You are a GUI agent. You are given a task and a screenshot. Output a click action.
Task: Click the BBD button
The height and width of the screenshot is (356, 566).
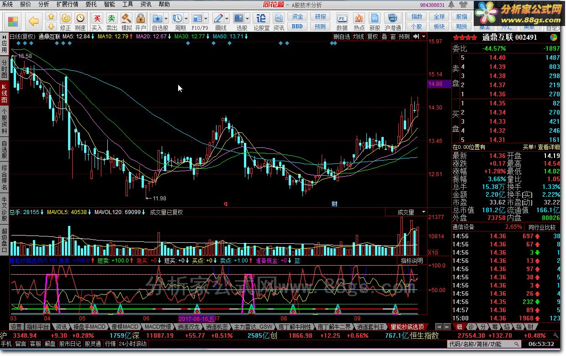tap(297, 26)
